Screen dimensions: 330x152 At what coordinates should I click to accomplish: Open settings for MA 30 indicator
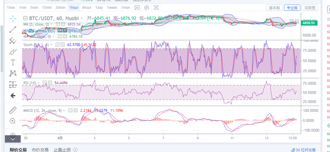(x=59, y=37)
